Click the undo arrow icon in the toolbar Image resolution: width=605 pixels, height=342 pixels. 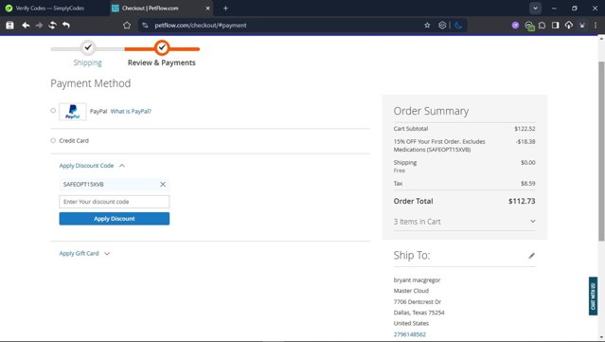click(x=66, y=25)
